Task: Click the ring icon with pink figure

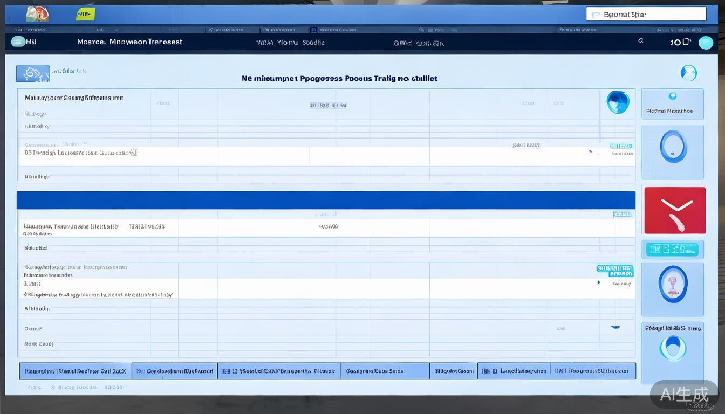Action: pyautogui.click(x=673, y=284)
